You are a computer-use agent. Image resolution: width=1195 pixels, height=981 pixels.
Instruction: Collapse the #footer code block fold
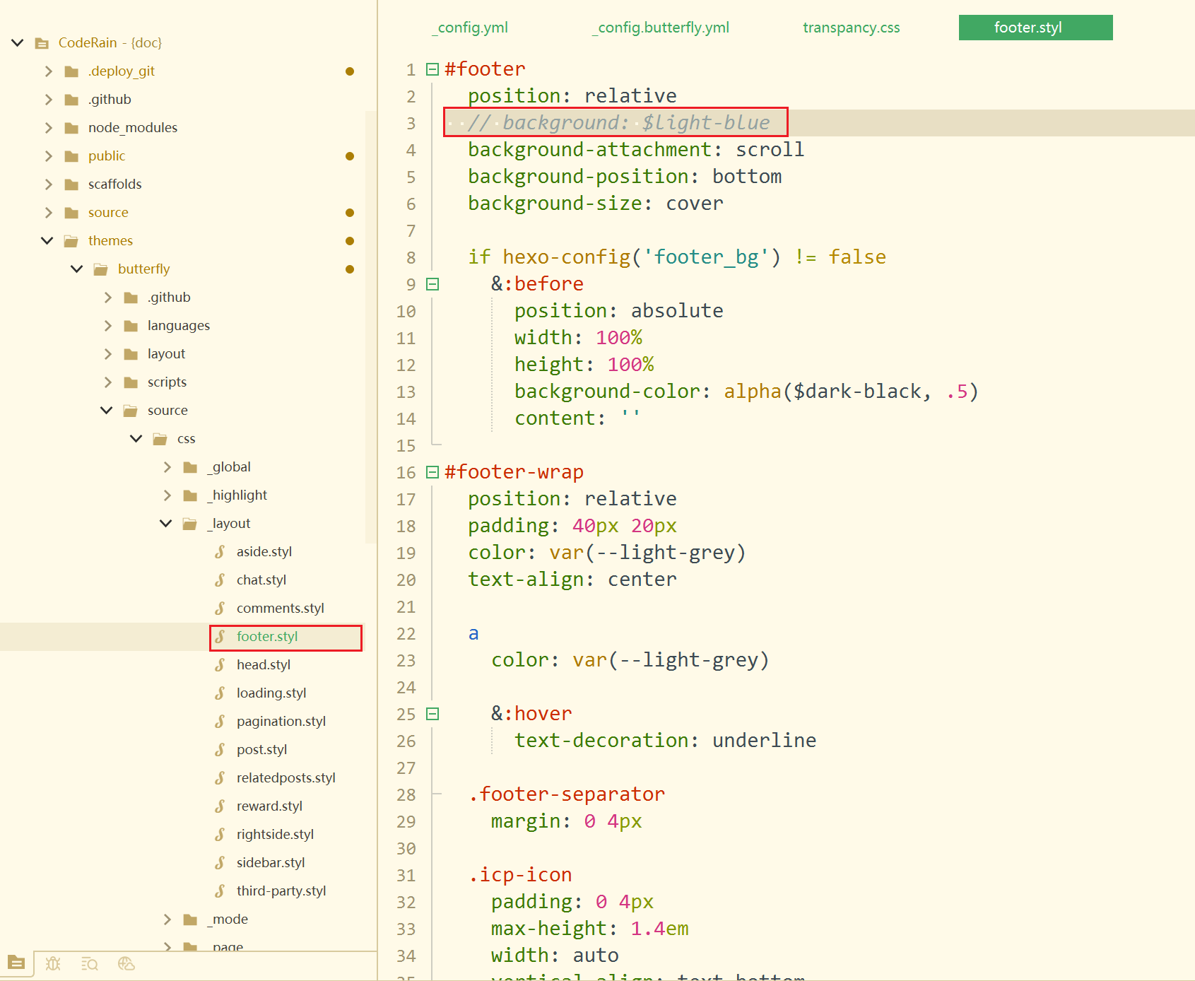click(x=432, y=69)
